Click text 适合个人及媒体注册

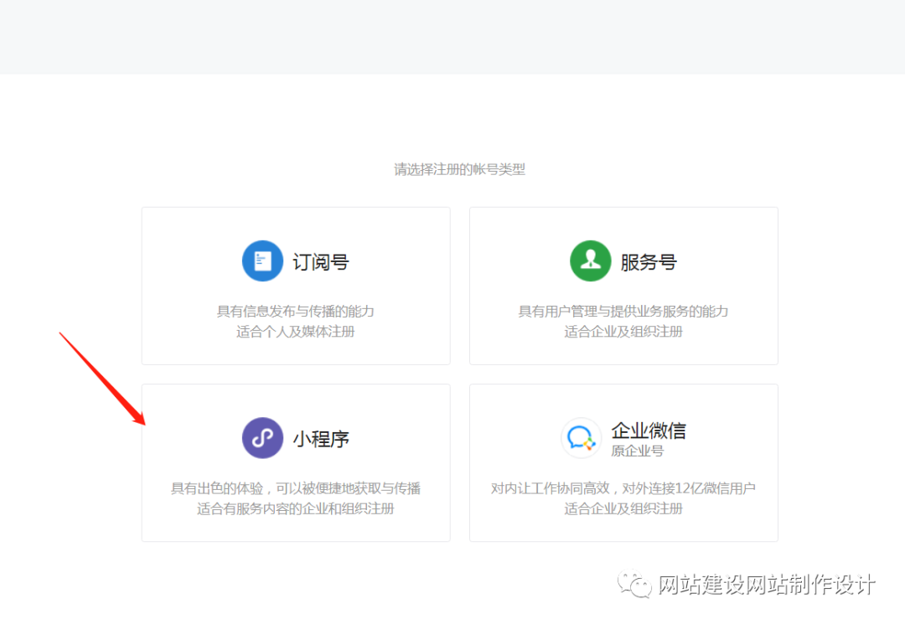(x=296, y=332)
